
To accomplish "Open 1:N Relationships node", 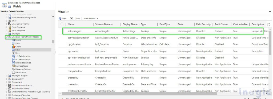I will tap(23, 56).
